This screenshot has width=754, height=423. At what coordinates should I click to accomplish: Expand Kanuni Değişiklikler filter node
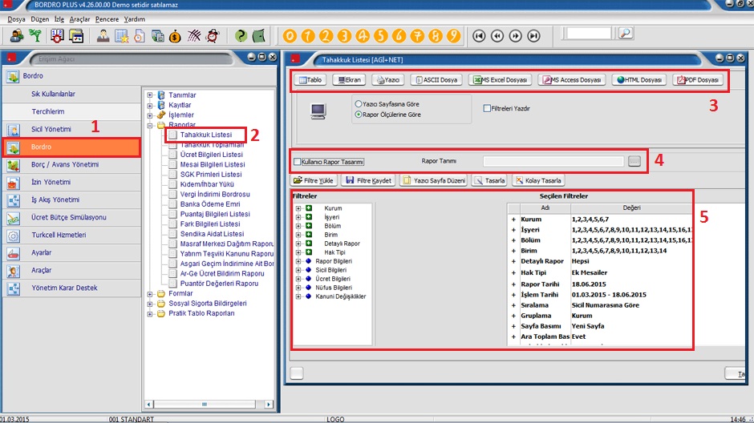(298, 296)
